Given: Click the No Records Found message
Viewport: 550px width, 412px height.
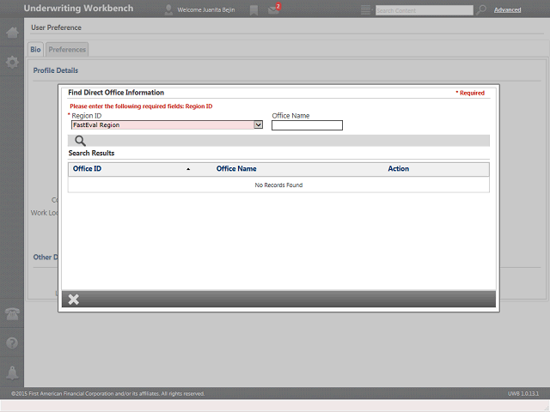Looking at the screenshot, I should pos(278,185).
